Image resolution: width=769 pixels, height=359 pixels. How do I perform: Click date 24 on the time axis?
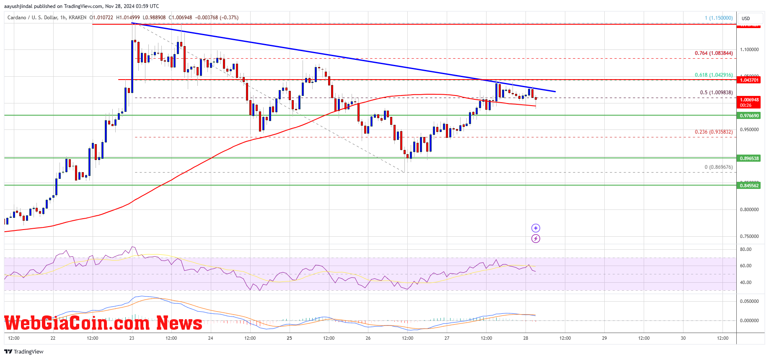point(210,338)
